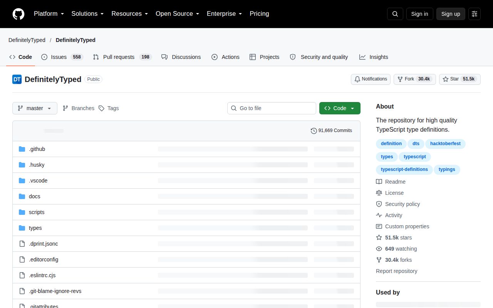Viewport: 493px width, 308px height.
Task: Open the green Code dropdown button
Action: [340, 108]
